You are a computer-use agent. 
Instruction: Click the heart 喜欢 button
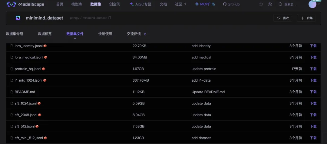click(282, 18)
